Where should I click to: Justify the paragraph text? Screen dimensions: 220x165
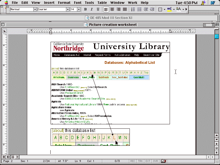click(125, 9)
